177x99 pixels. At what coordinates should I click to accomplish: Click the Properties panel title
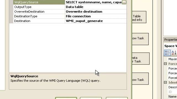171,40
